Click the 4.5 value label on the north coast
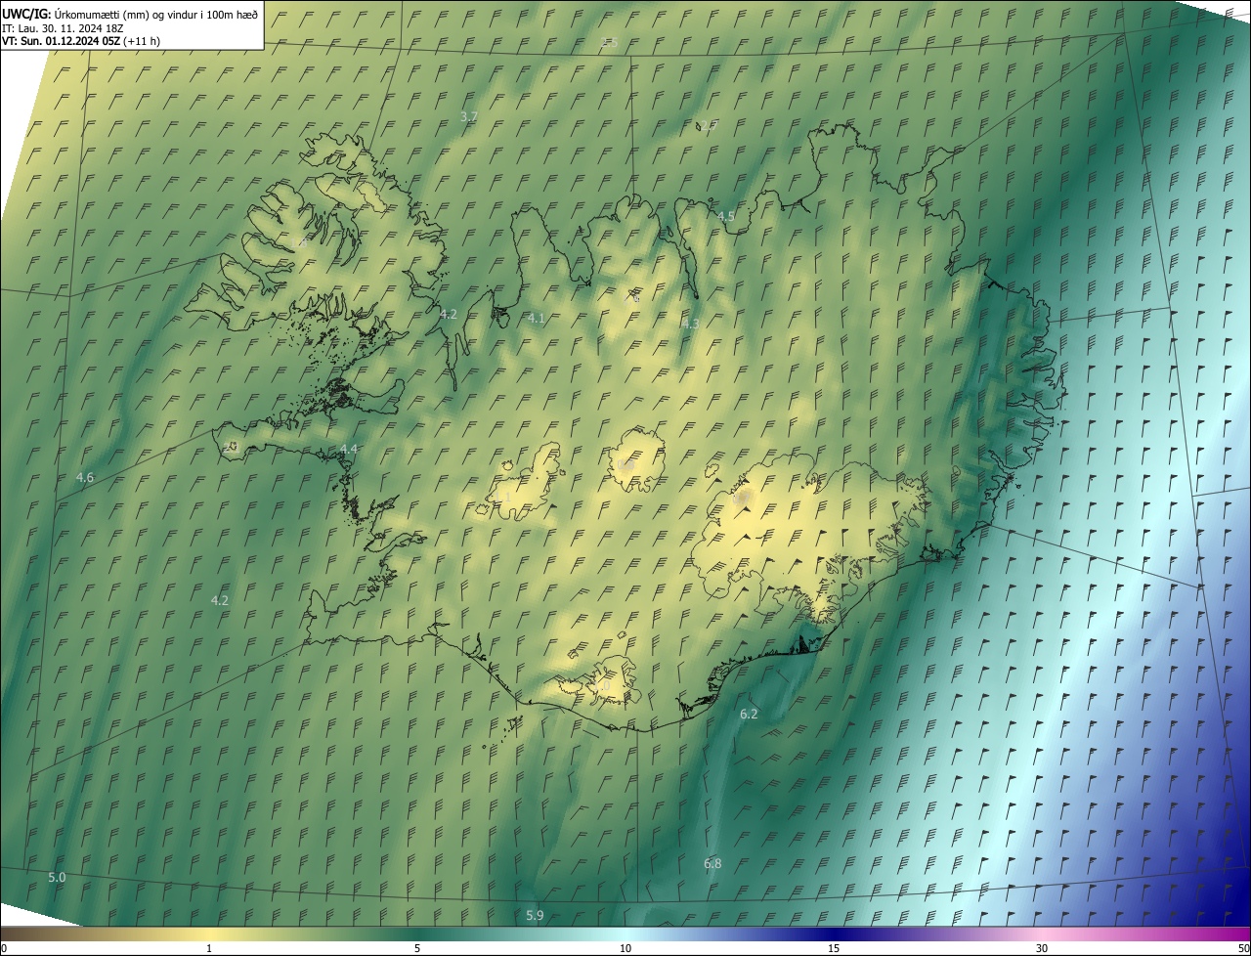The image size is (1251, 956). (726, 216)
